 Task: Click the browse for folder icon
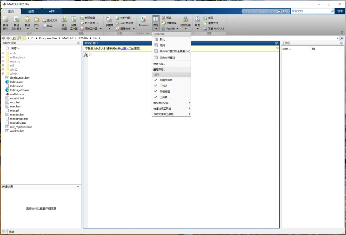(19, 38)
